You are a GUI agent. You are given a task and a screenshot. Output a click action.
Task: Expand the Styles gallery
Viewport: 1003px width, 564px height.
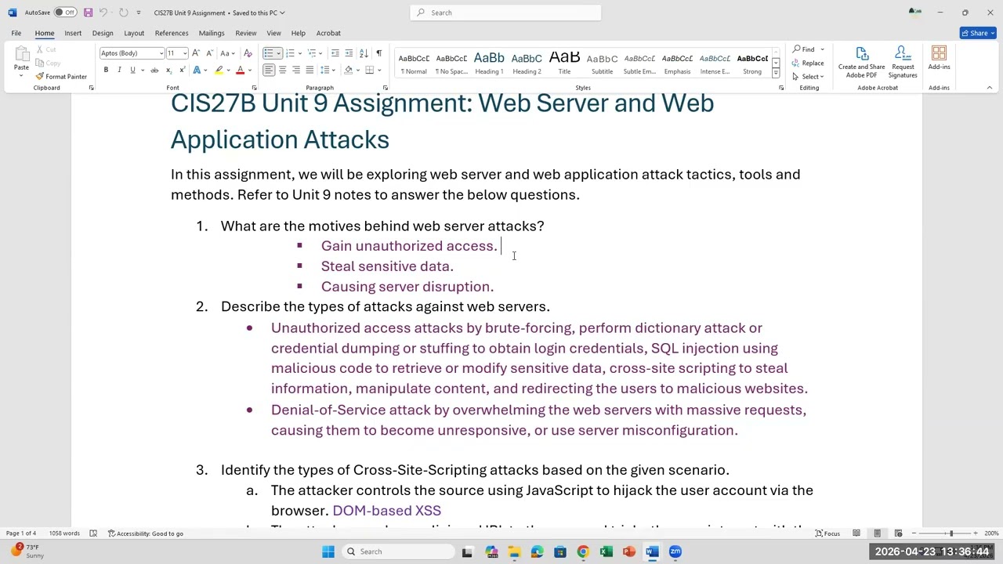pyautogui.click(x=776, y=73)
